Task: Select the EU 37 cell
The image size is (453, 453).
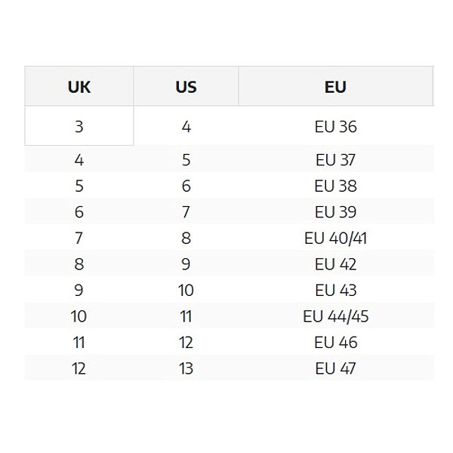Action: click(336, 159)
